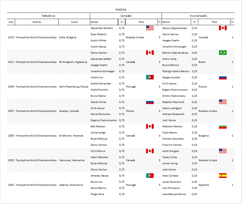The width and height of the screenshot is (242, 204).
Task: Select the name "Jamie Lange"
Action: tap(98, 133)
